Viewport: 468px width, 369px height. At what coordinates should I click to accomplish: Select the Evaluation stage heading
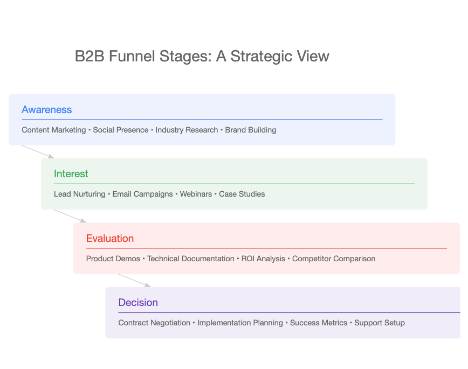point(110,238)
